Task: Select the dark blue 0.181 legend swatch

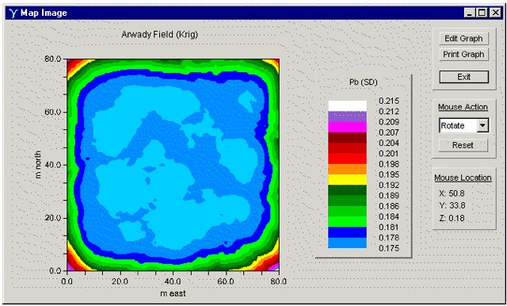Action: pyautogui.click(x=347, y=232)
